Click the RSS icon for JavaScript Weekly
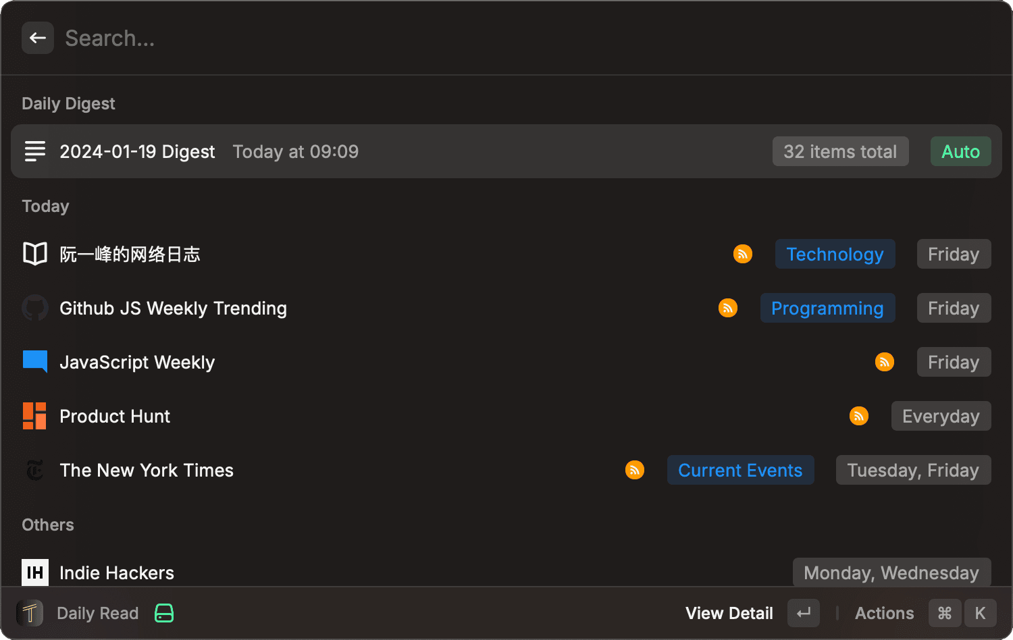The image size is (1013, 640). tap(885, 362)
